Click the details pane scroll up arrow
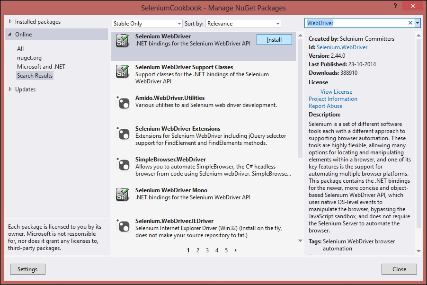 [418, 36]
